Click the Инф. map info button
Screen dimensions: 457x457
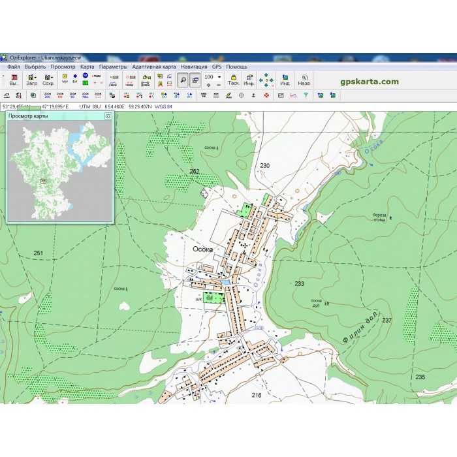click(249, 80)
